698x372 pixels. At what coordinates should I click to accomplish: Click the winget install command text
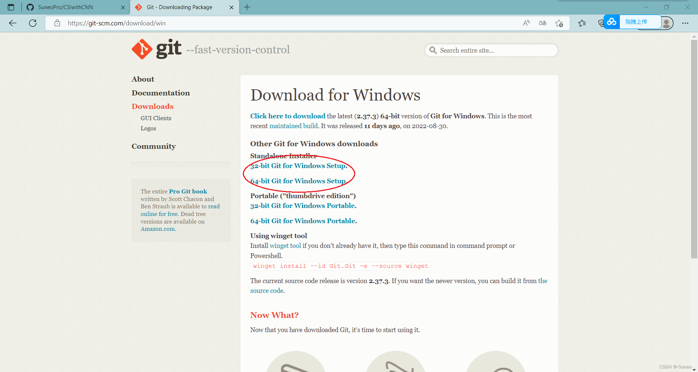(341, 266)
